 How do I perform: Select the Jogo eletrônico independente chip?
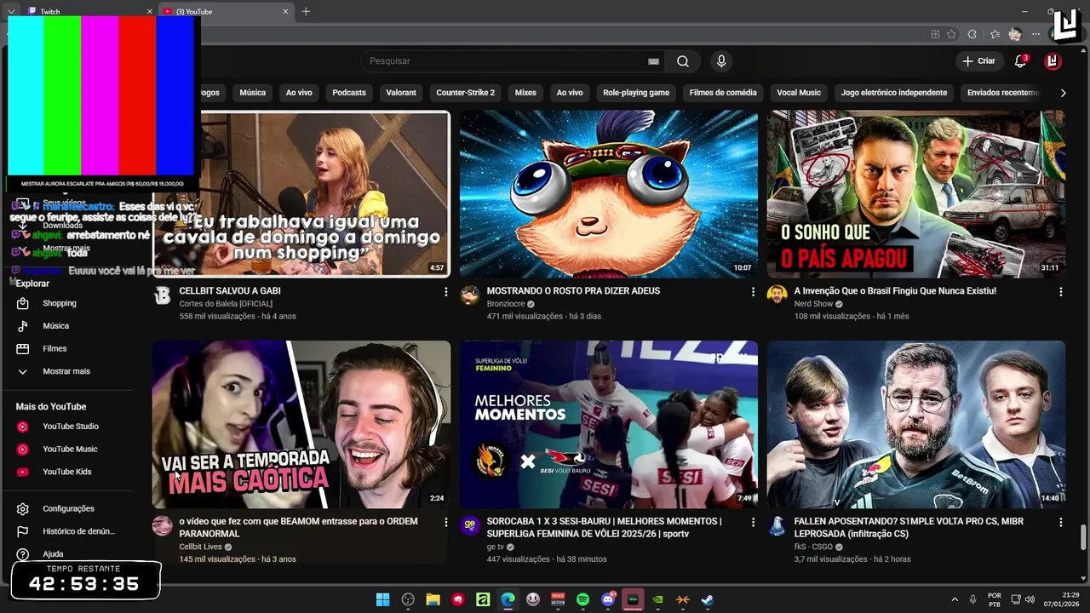click(x=894, y=93)
